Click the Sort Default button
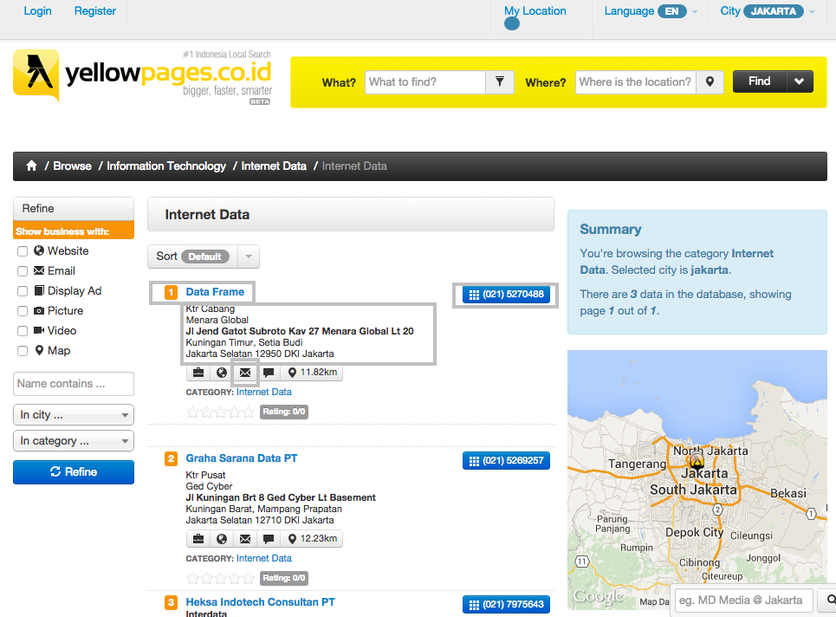The image size is (836, 617). point(192,257)
